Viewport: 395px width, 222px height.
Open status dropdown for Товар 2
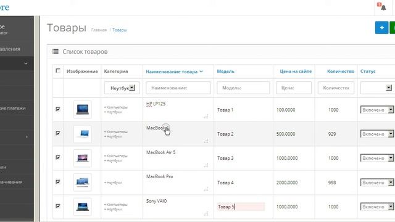tap(377, 134)
